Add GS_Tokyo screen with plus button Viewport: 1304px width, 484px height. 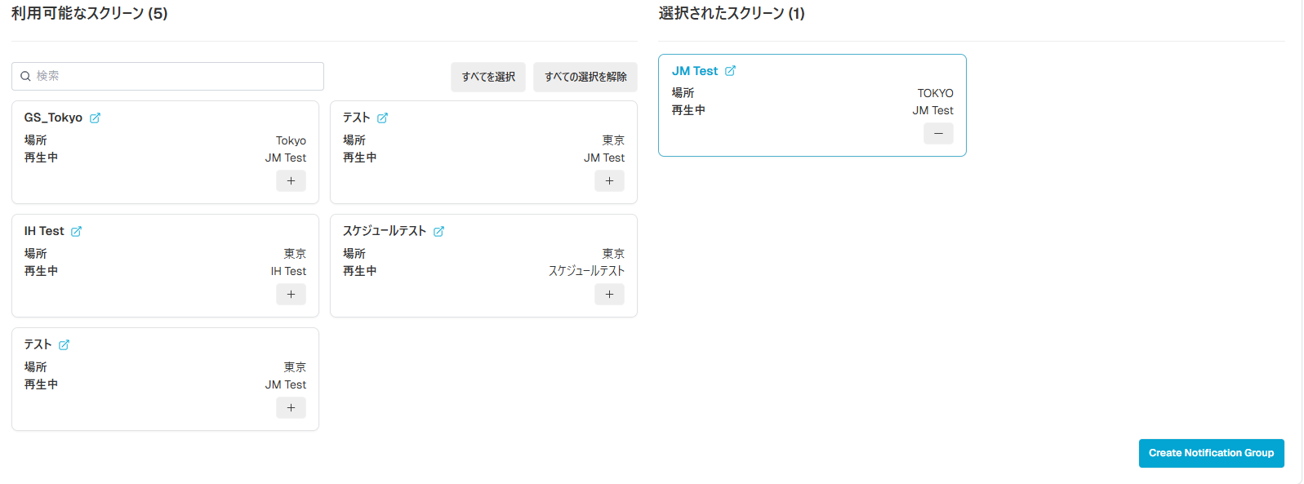(291, 180)
